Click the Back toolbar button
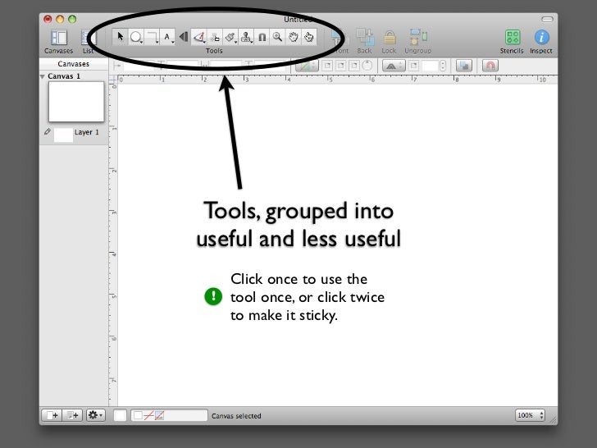The width and height of the screenshot is (597, 448). [364, 41]
